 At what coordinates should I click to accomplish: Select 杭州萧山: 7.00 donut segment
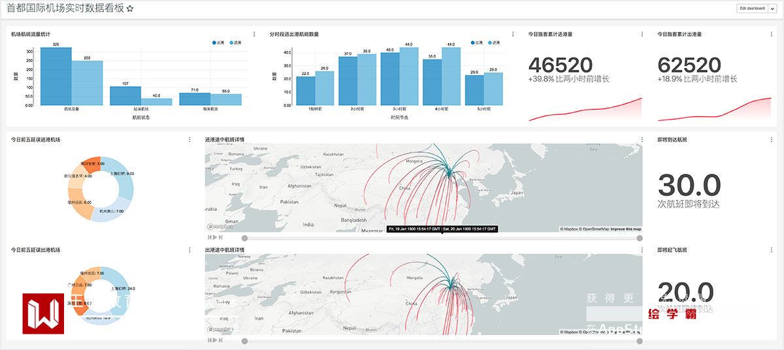(110, 212)
